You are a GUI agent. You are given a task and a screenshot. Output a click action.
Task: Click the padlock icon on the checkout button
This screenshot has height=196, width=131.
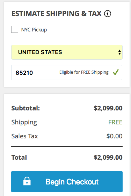[x=27, y=181]
